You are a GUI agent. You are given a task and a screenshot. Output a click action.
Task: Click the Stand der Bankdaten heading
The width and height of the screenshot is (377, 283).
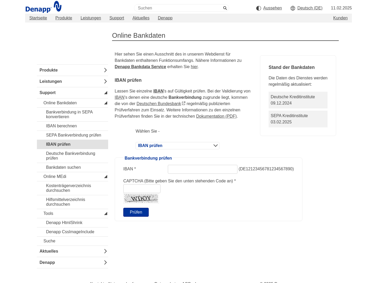(292, 67)
